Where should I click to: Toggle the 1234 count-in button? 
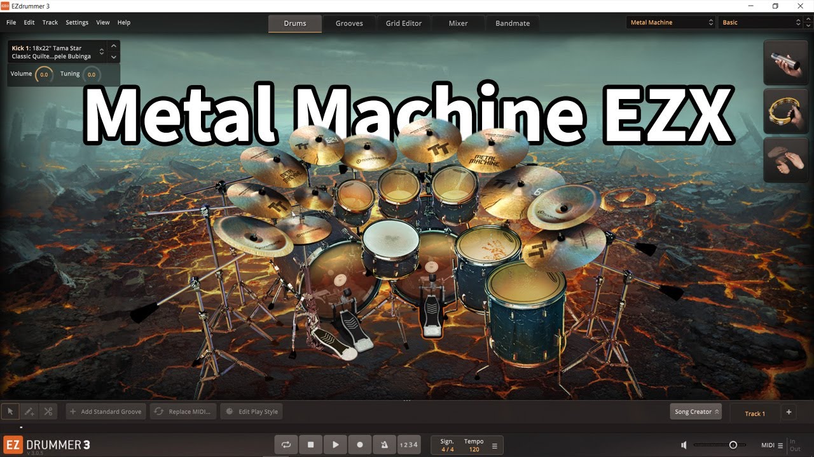point(408,445)
